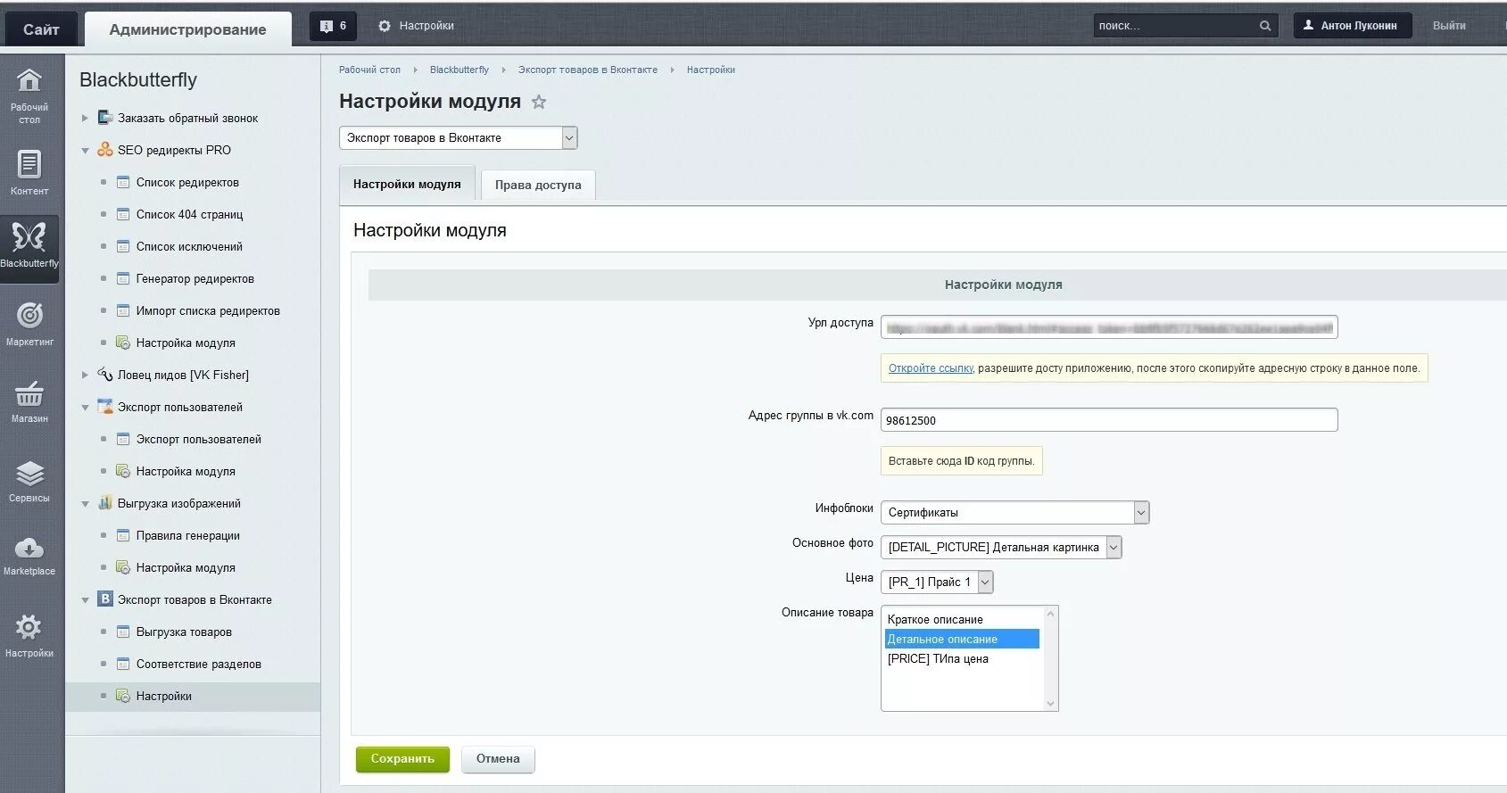Collapse the Выгрузка изображений tree node
This screenshot has width=1507, height=793.
click(x=85, y=503)
